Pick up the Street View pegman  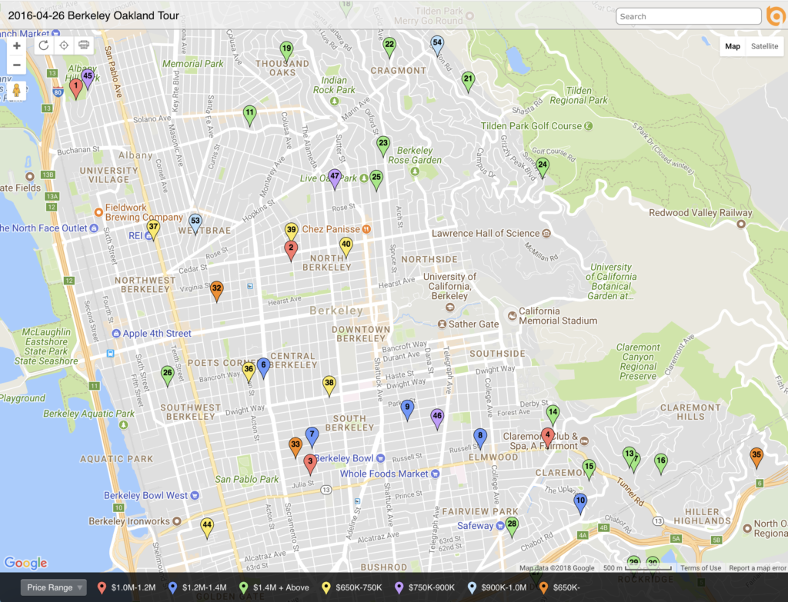(16, 91)
